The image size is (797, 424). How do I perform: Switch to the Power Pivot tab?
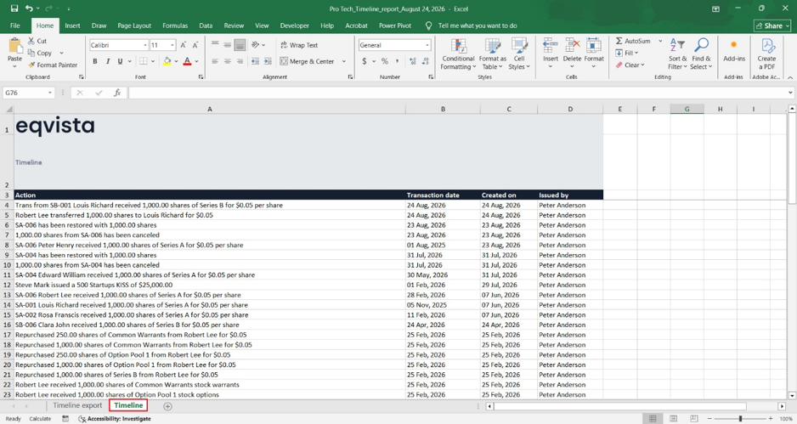(x=395, y=25)
